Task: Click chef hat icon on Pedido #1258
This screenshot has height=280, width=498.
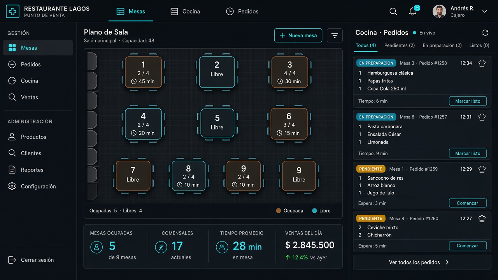Action: (482, 63)
